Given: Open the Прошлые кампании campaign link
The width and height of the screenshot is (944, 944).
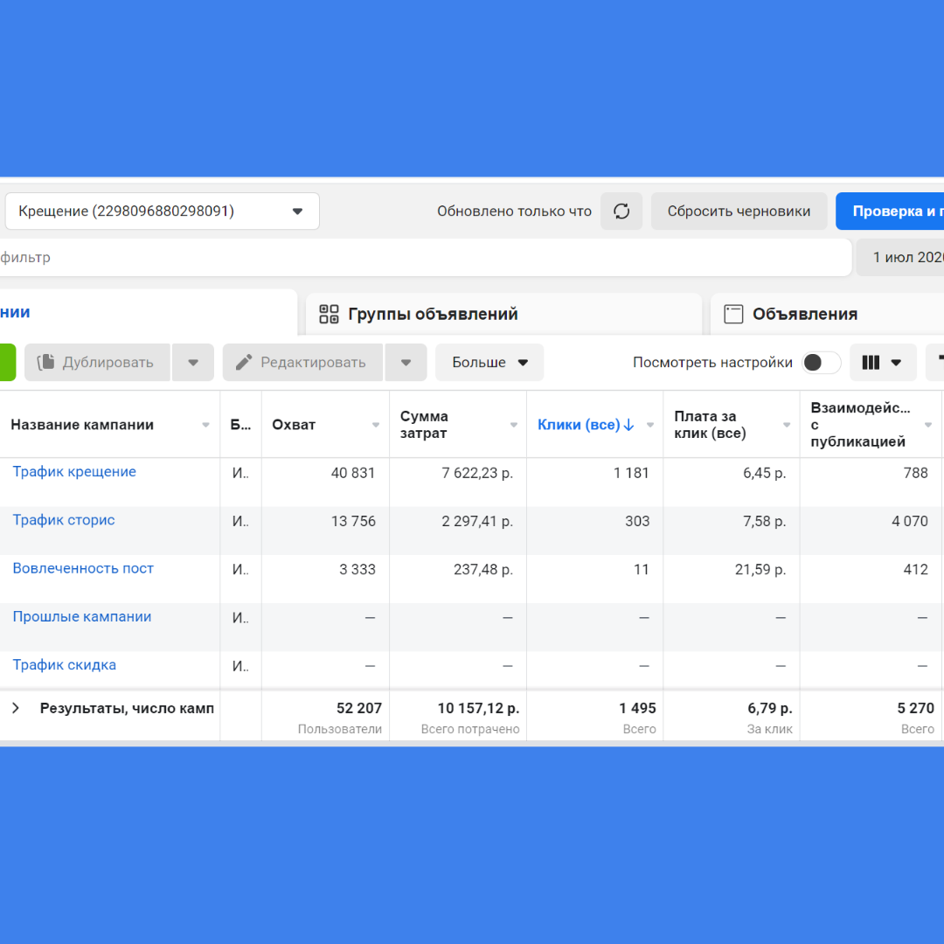Looking at the screenshot, I should 82,616.
